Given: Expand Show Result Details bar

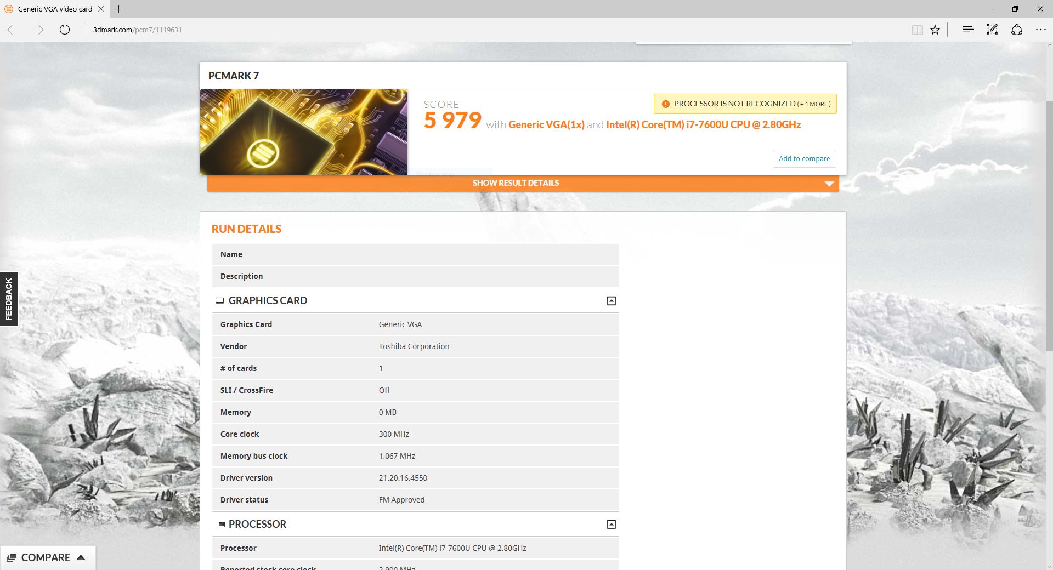Looking at the screenshot, I should (x=523, y=183).
